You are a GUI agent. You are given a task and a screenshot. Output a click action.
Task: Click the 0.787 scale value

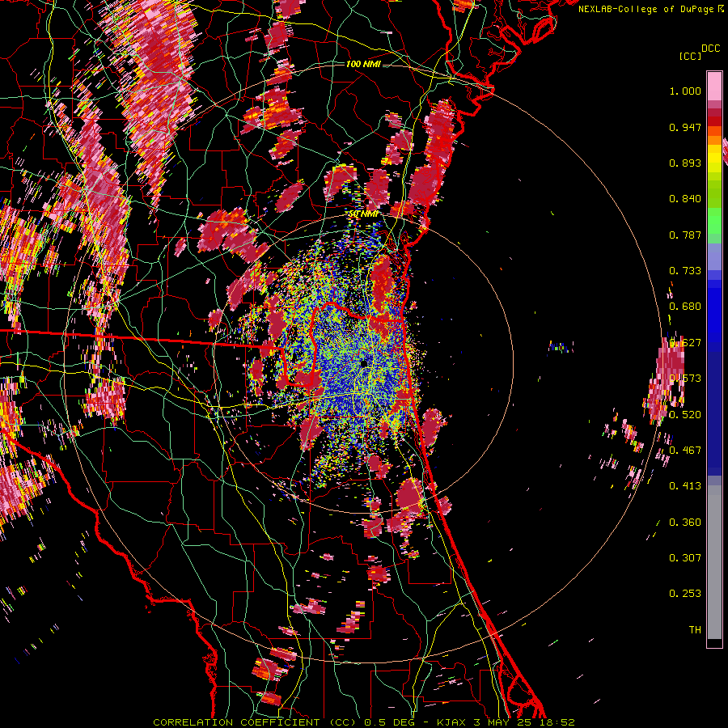[685, 235]
